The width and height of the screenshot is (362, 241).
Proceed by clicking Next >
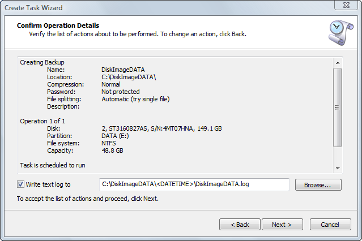tap(282, 225)
